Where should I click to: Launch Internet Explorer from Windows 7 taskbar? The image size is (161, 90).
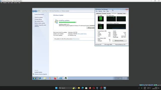point(40,78)
